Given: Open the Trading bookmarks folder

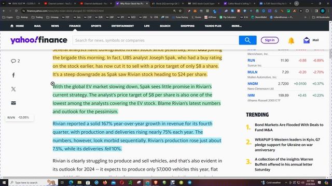Looking at the screenshot, I should click(x=37, y=17).
